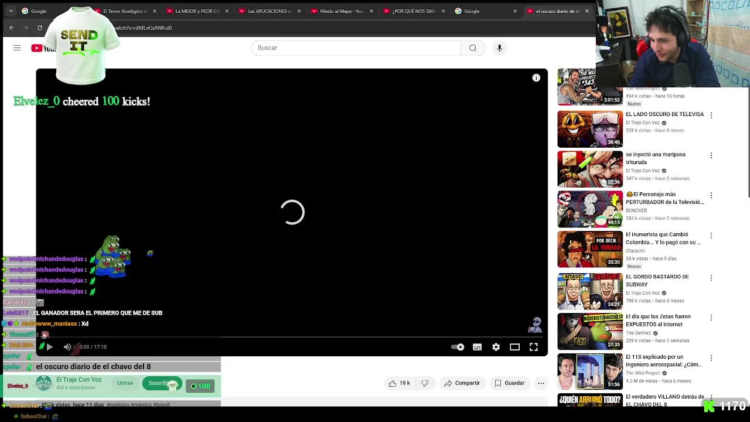Click The Demie2 channel name
Image resolution: width=750 pixels, height=422 pixels.
(x=639, y=333)
